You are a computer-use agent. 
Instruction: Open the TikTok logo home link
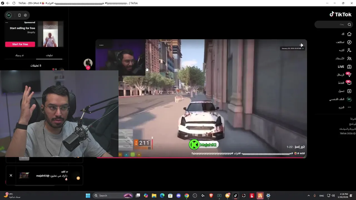(x=340, y=14)
